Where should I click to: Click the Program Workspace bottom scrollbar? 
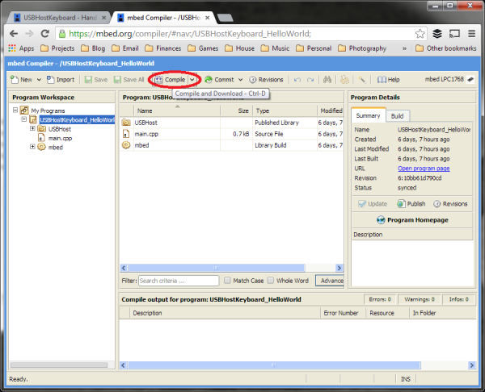pyautogui.click(x=59, y=365)
